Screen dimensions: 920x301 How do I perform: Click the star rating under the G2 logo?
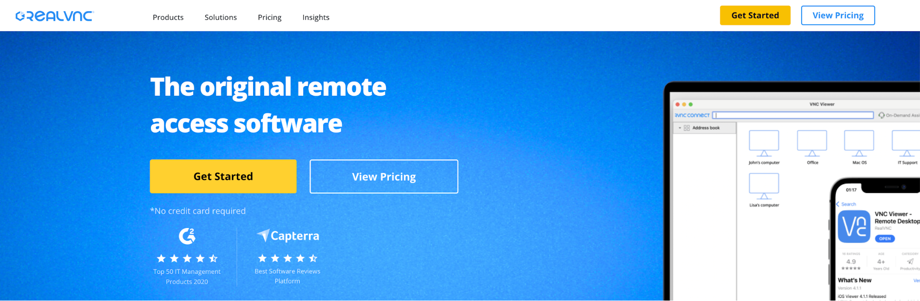click(187, 258)
